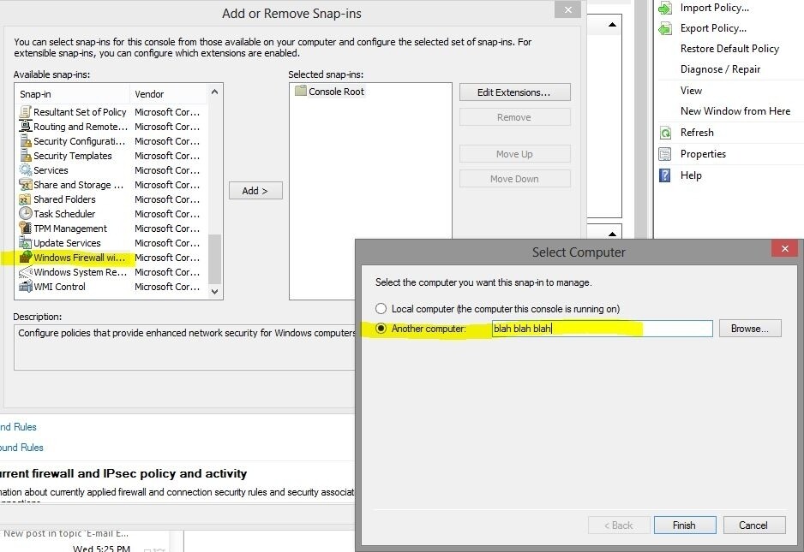Screen dimensions: 804x552
Task: Select the highlighted Windows Firewall snap-in
Action: (70, 257)
